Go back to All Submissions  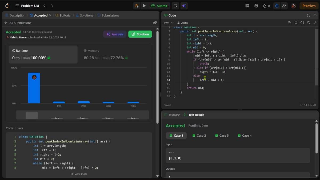(x=18, y=23)
